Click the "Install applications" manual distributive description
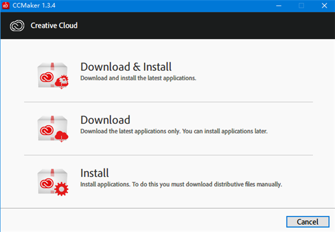Viewport: 335px width, 232px height. click(x=181, y=184)
